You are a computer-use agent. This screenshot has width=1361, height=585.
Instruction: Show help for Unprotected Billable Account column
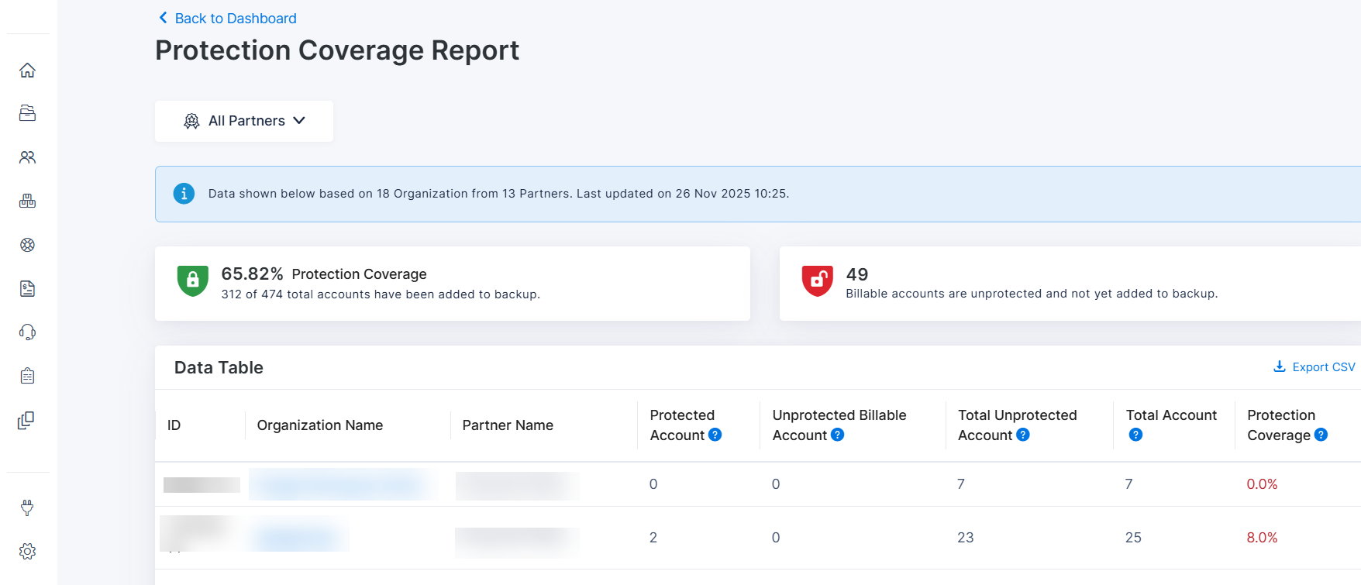[837, 435]
